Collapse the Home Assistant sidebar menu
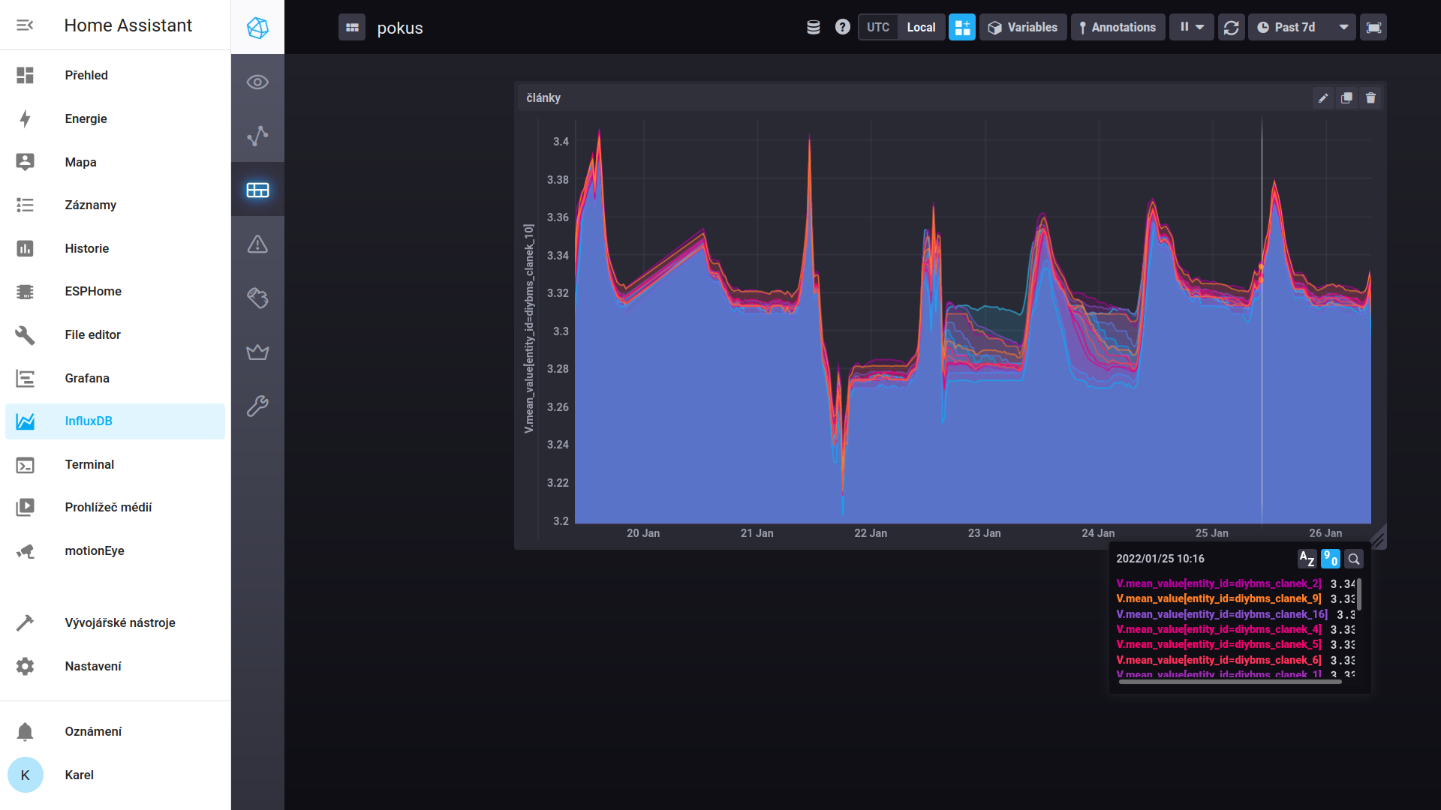 [25, 25]
